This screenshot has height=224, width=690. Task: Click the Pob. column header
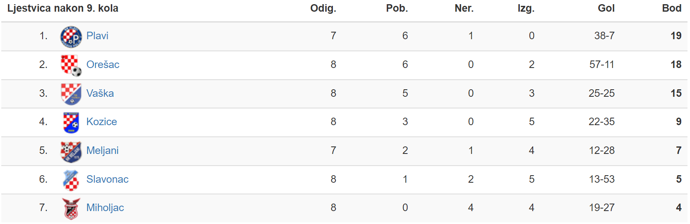pyautogui.click(x=397, y=8)
